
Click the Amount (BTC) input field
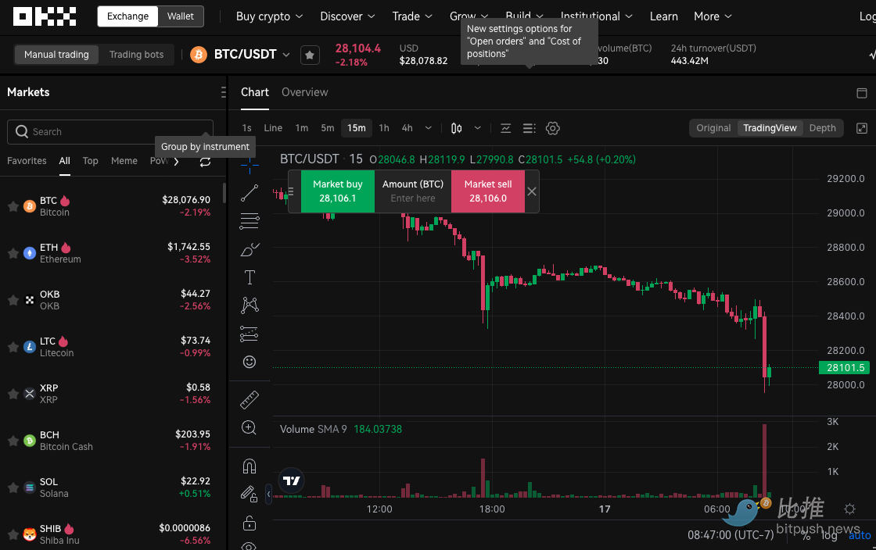tap(413, 191)
